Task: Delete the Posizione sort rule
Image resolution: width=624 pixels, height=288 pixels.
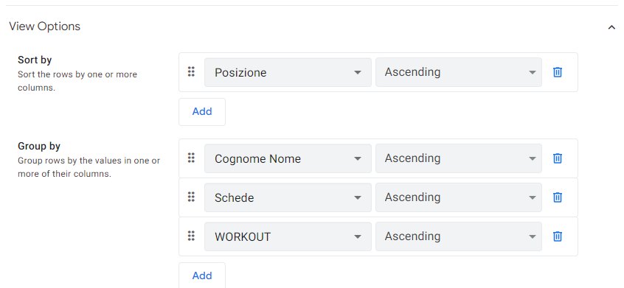Action: click(557, 72)
